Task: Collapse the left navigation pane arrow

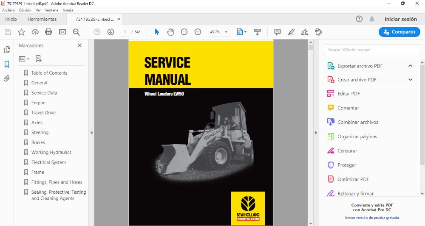Action: point(91,133)
